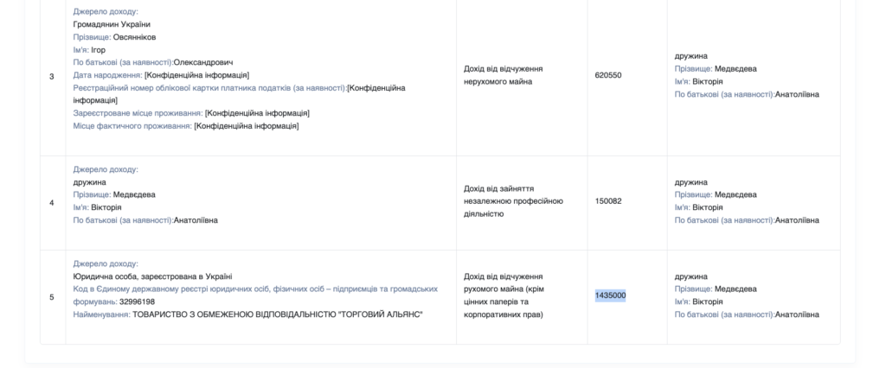Click the text Громадянин України
The image size is (886, 368).
point(112,24)
